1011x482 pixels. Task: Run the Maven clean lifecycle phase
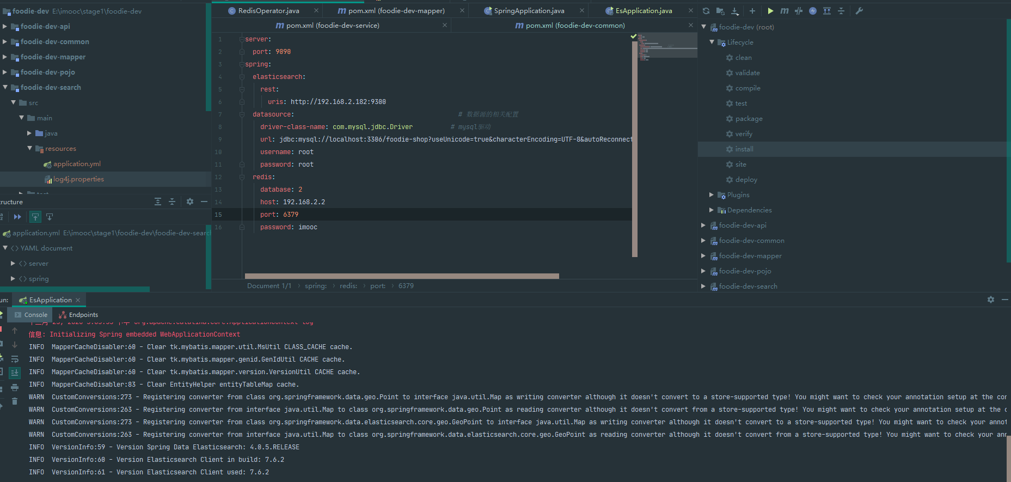coord(743,58)
